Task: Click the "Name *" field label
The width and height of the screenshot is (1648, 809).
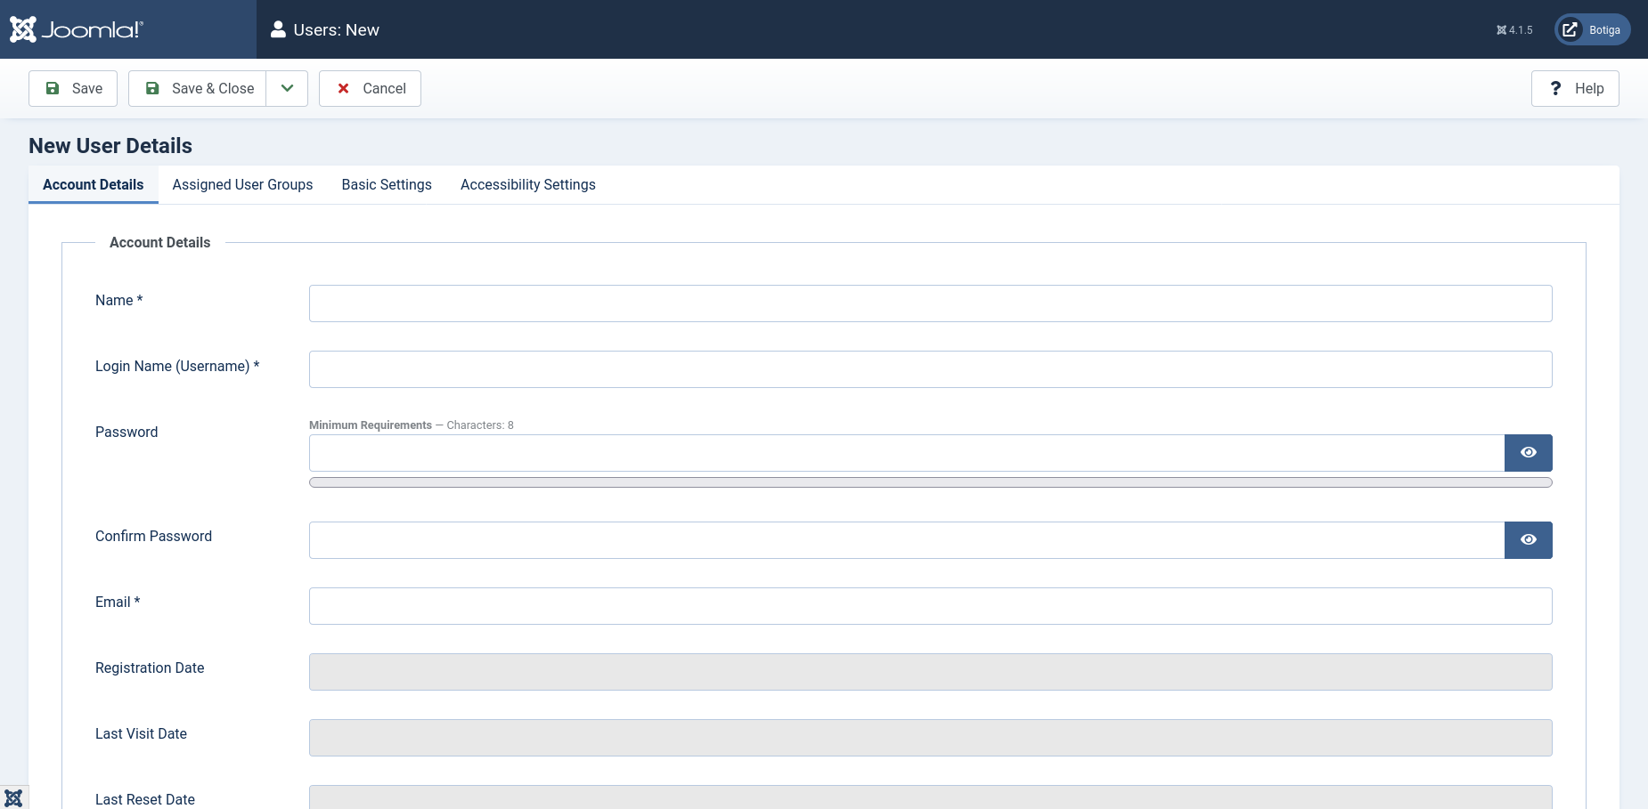Action: 118,301
